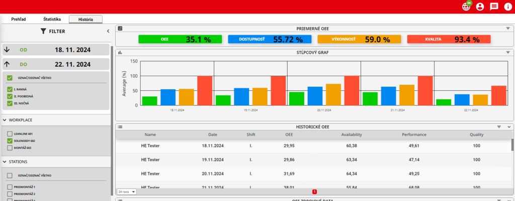Uncheck the I. Ranná shift checkbox
Viewport: 515px width, 201px height.
point(10,89)
